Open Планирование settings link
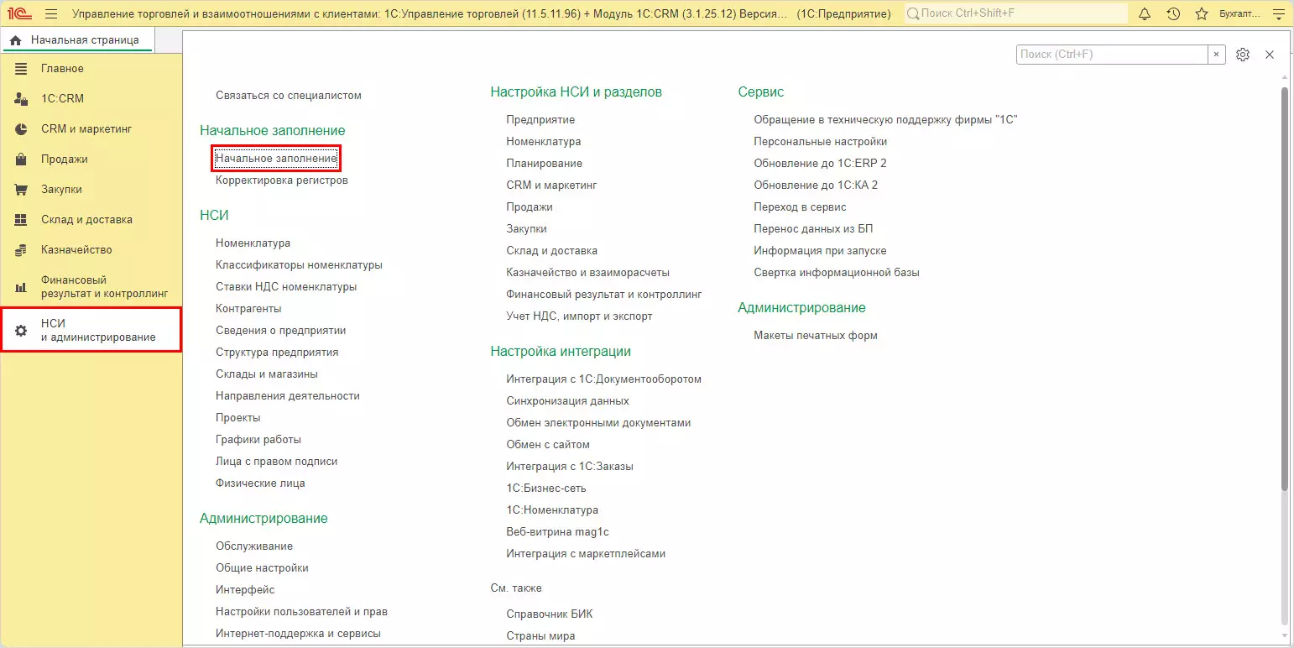The height and width of the screenshot is (648, 1294). pyautogui.click(x=545, y=164)
